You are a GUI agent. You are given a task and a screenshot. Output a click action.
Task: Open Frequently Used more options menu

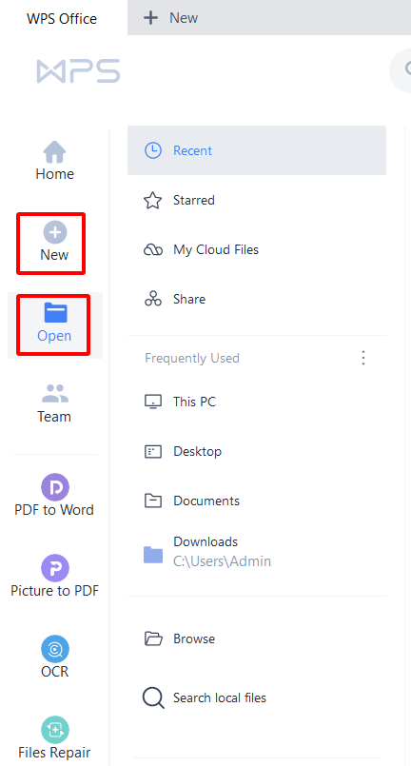coord(363,358)
